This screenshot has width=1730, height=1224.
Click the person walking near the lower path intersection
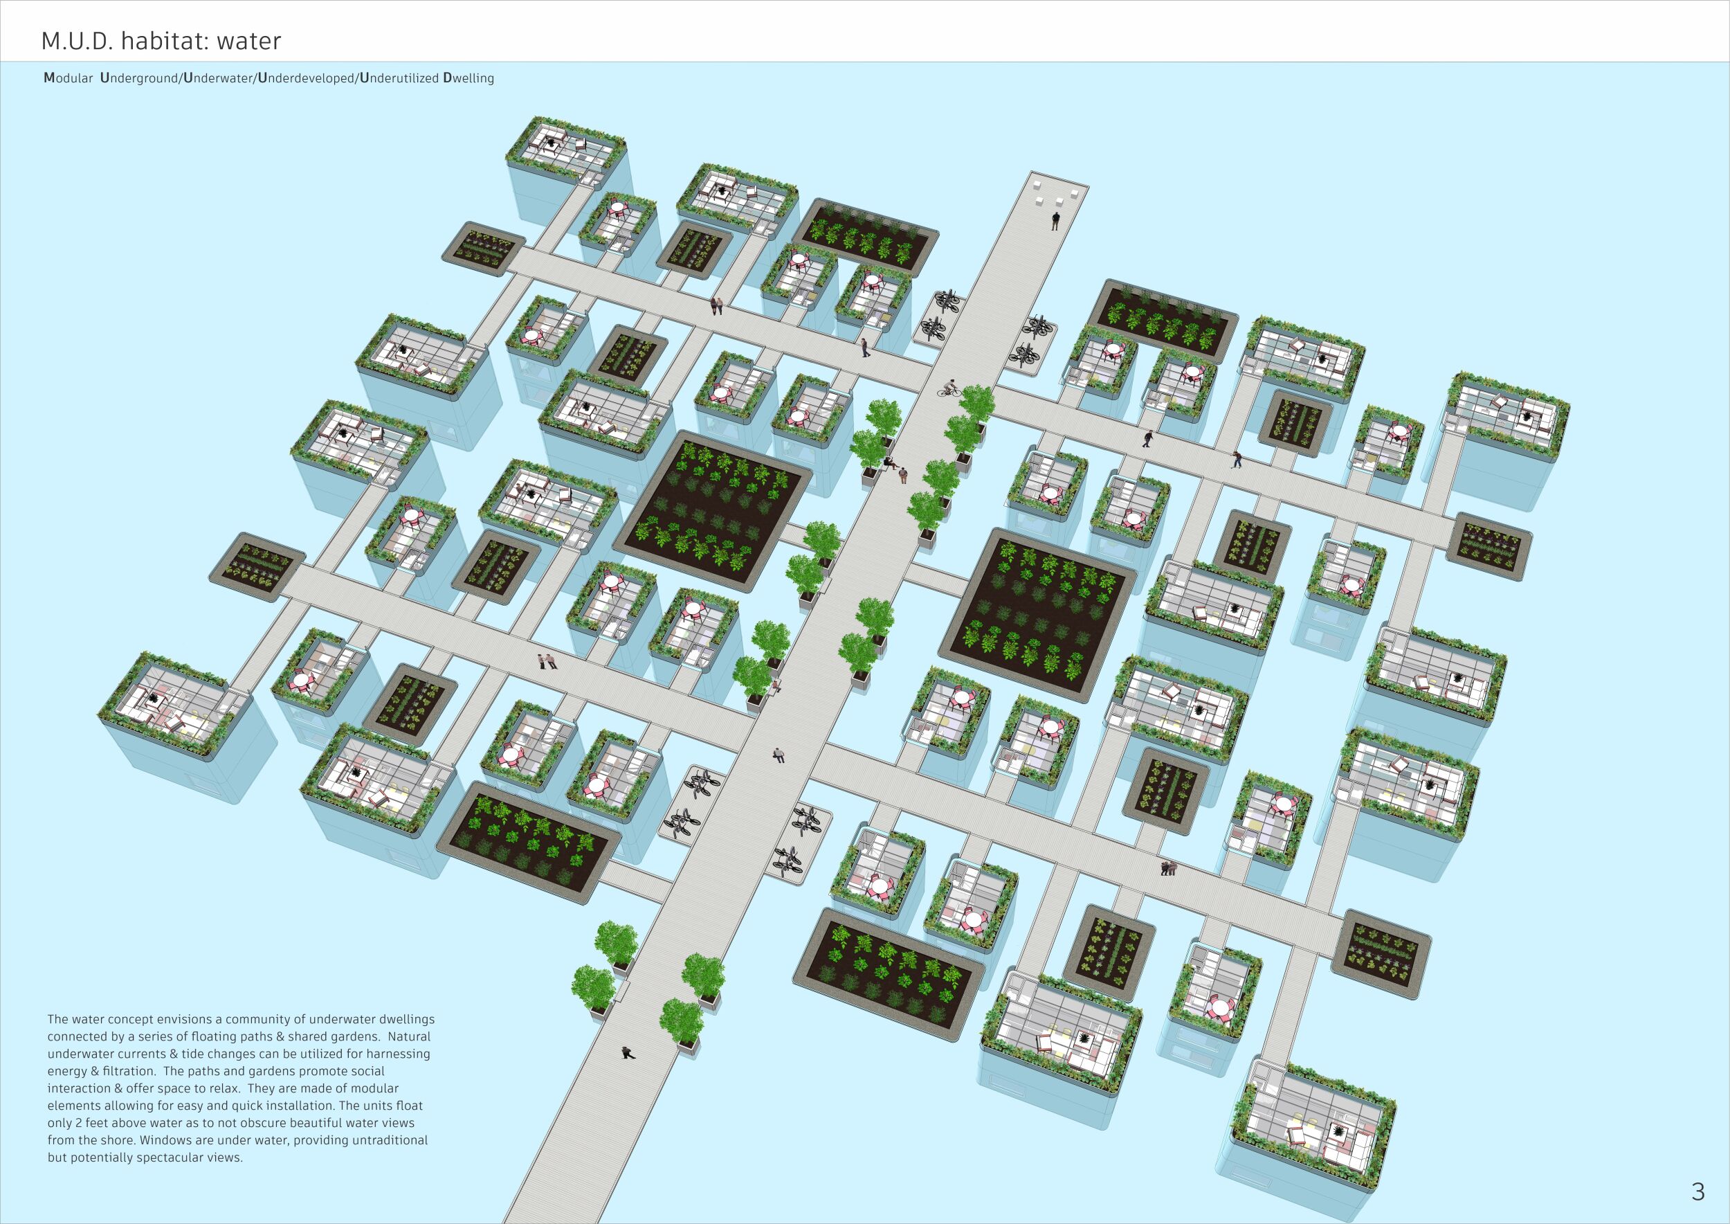[778, 755]
